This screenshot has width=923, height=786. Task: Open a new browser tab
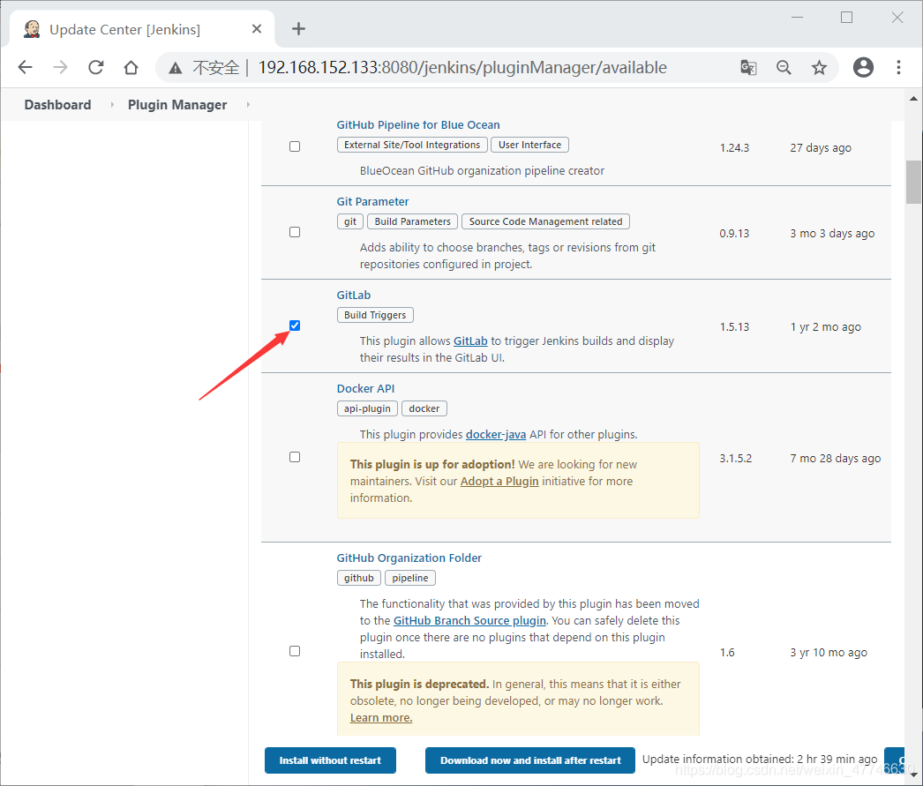pos(298,28)
